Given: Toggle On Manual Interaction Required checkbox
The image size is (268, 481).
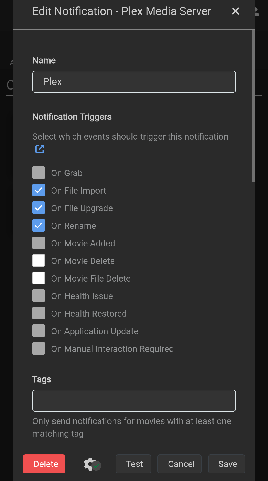Looking at the screenshot, I should (x=39, y=348).
